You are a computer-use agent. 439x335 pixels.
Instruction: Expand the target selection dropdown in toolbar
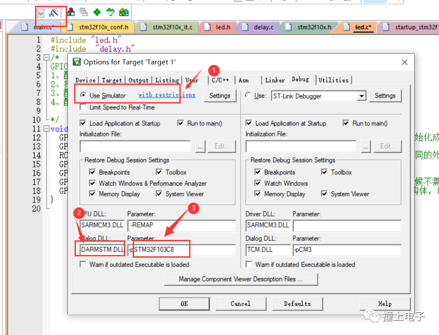pyautogui.click(x=41, y=13)
